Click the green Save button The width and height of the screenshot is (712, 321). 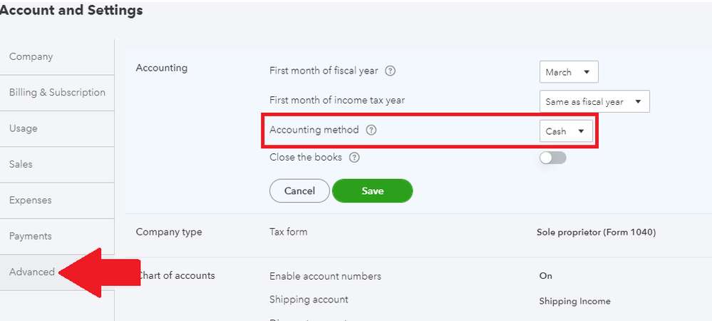(372, 191)
